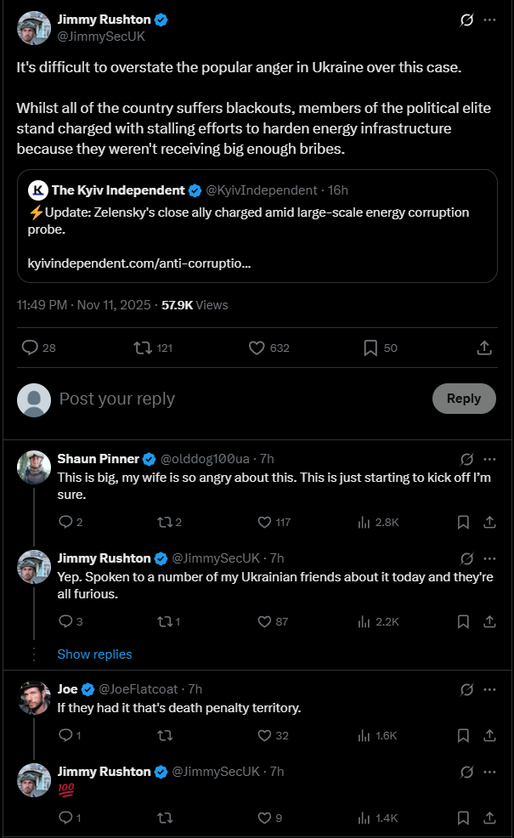This screenshot has height=838, width=514.
Task: Open the kyivindependent.com article link
Action: coord(133,263)
